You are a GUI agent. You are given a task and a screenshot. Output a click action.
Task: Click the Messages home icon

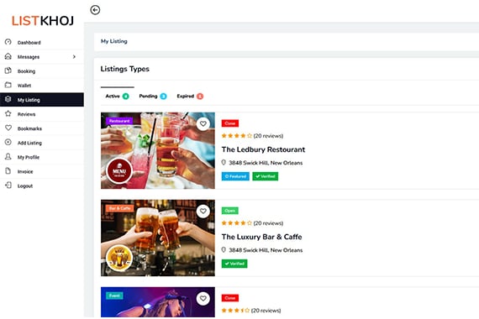coord(8,56)
